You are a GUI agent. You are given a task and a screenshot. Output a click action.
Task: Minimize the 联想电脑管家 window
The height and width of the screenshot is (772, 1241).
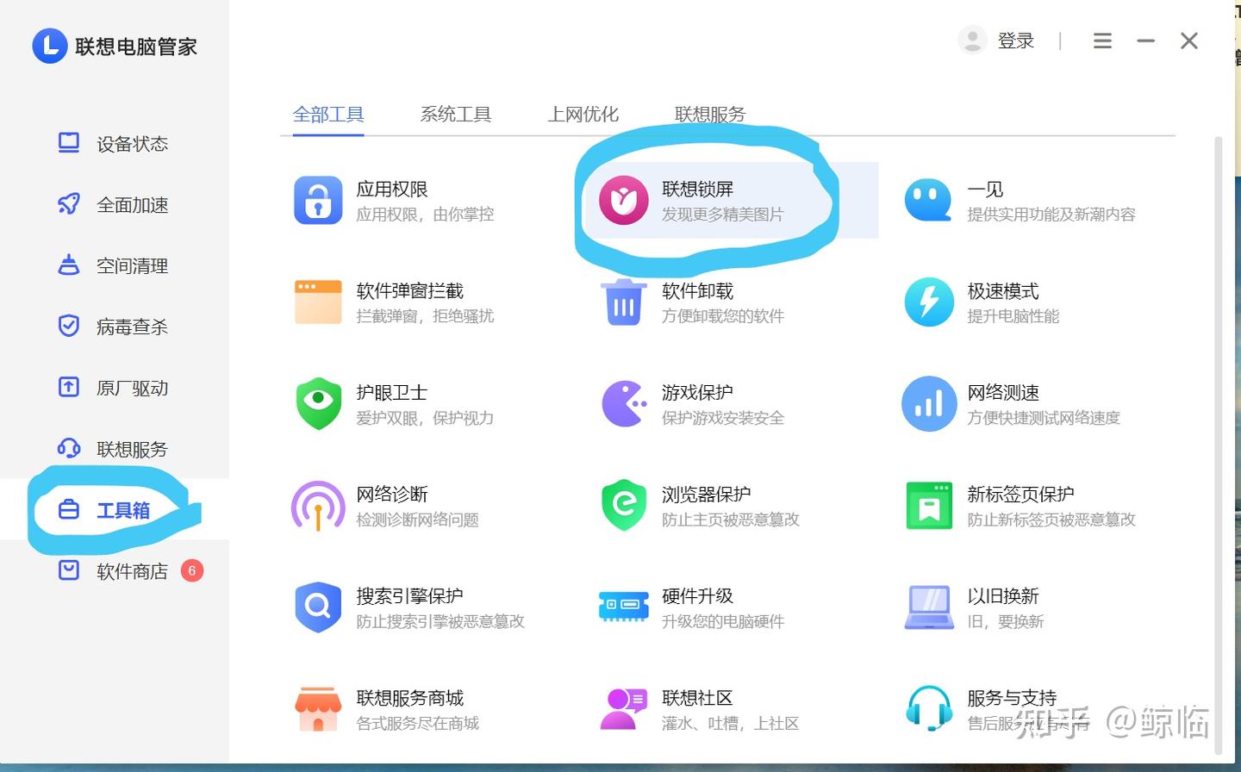point(1145,40)
